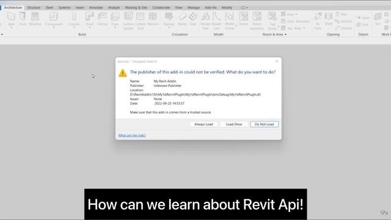The width and height of the screenshot is (391, 220).
Task: Select the Vertical opening tool
Action: 343,21
